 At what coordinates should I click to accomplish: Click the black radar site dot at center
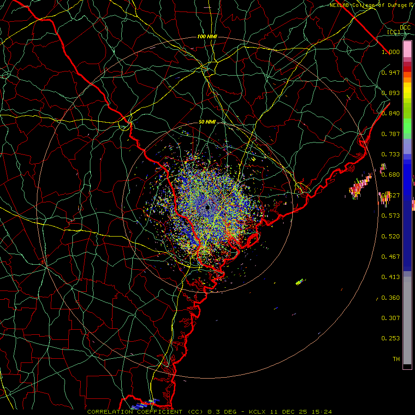tap(207, 207)
